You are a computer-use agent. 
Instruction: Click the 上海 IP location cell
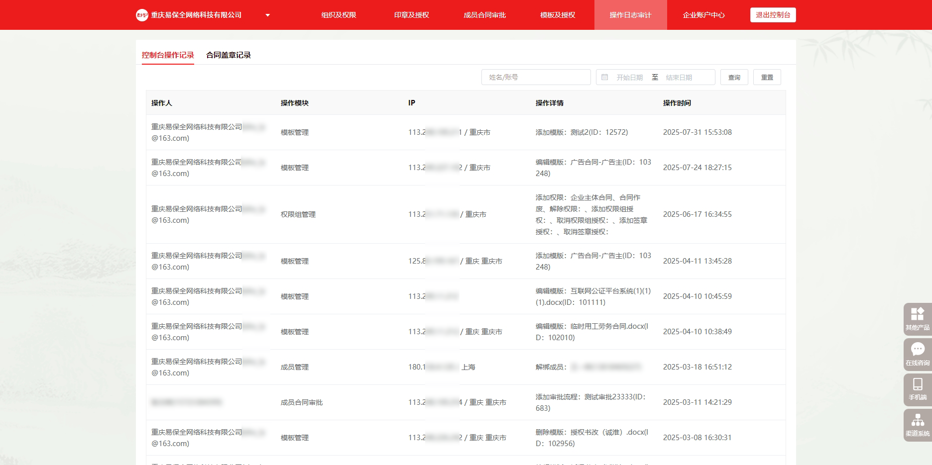tap(468, 367)
